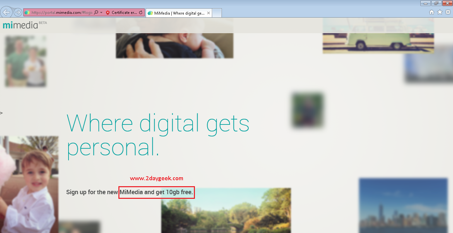Image resolution: width=453 pixels, height=233 pixels.
Task: Open the Certificate error security report text
Action: pyautogui.click(x=124, y=13)
